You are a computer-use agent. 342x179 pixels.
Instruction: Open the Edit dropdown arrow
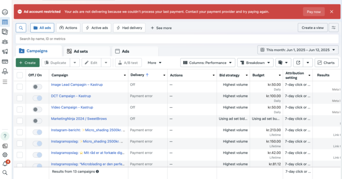click(x=106, y=63)
